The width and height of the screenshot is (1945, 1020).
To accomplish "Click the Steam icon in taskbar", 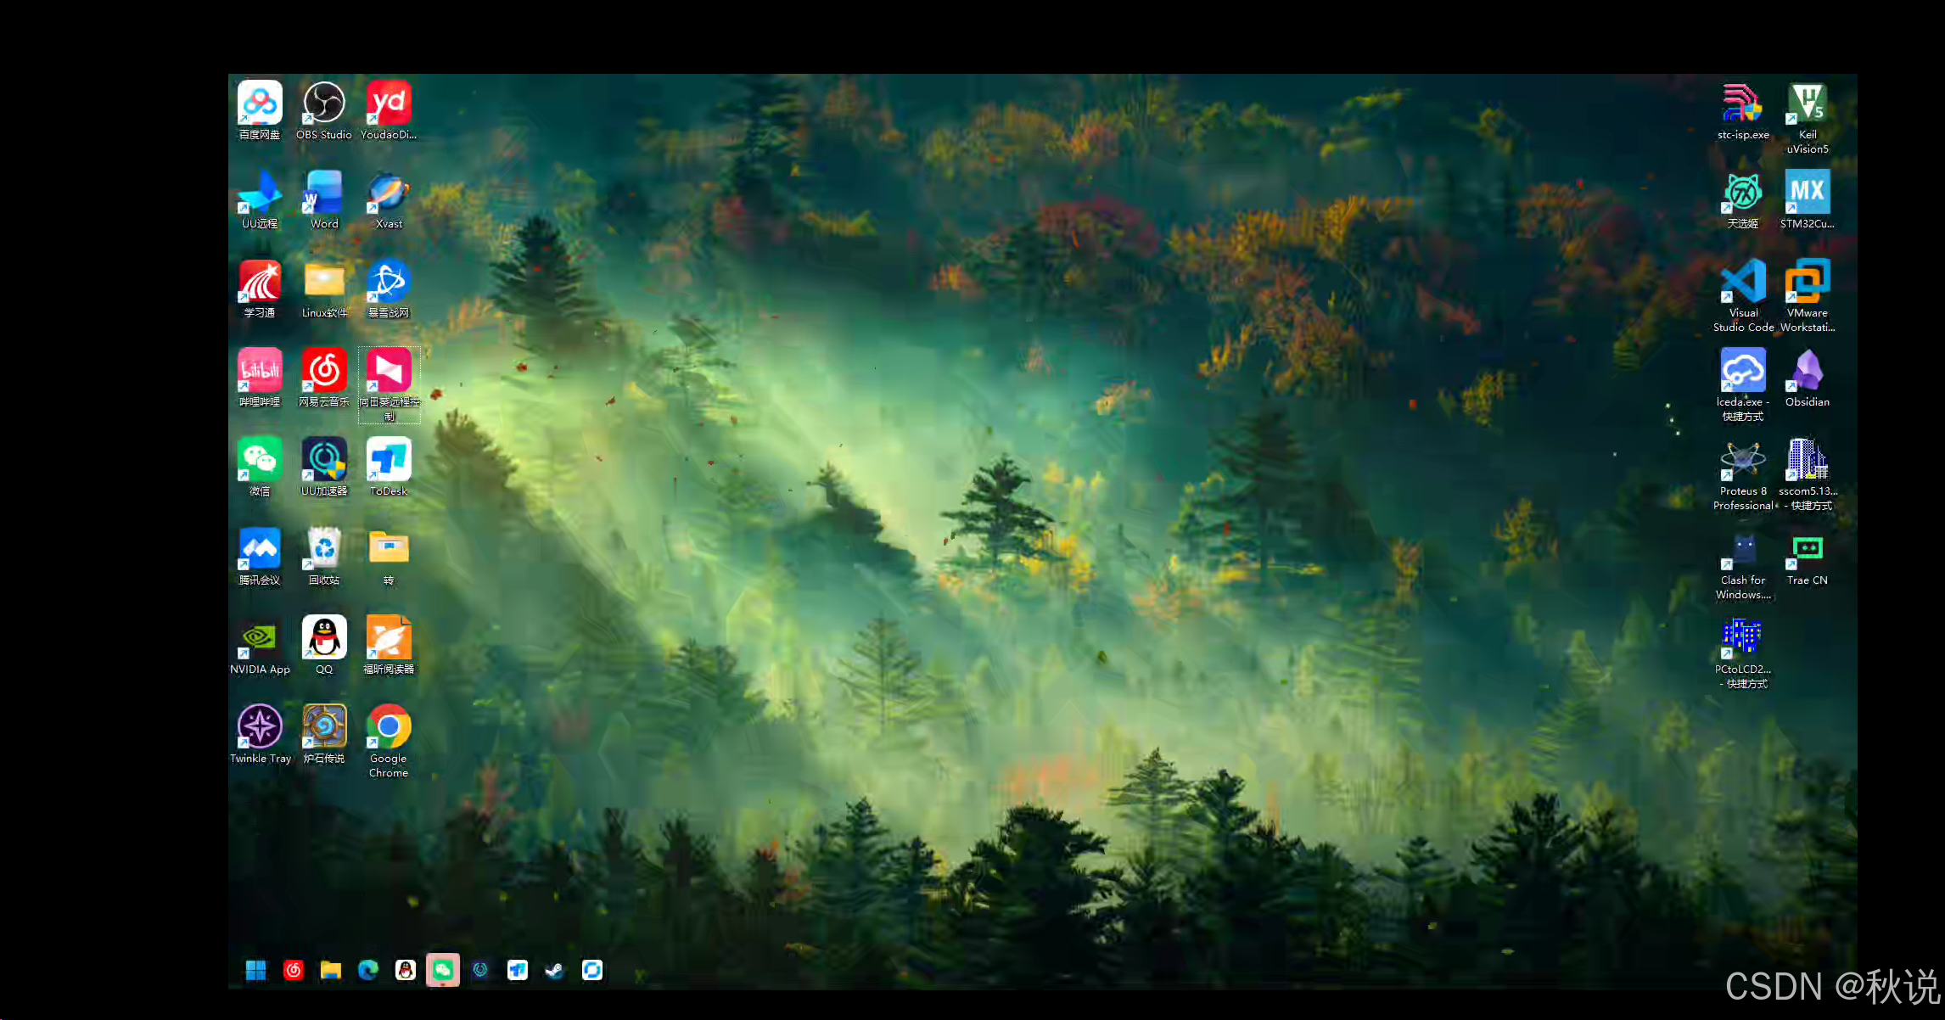I will pyautogui.click(x=555, y=970).
